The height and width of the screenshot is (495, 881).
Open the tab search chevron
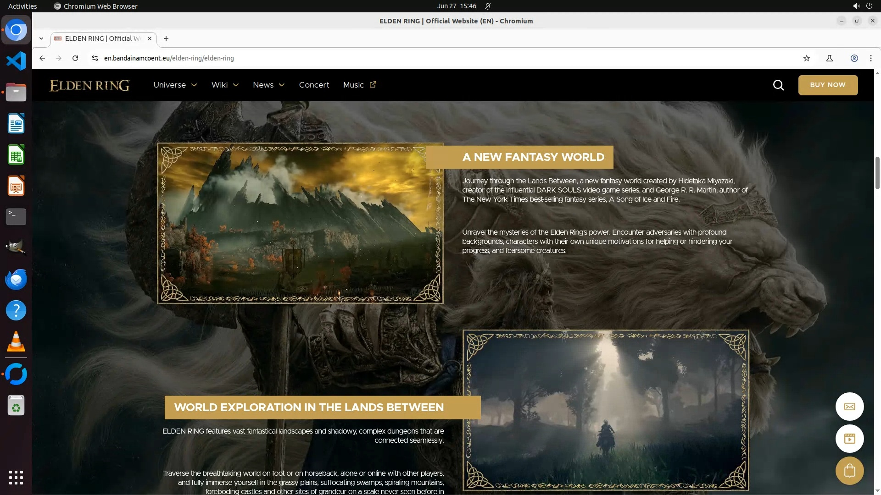coord(41,38)
